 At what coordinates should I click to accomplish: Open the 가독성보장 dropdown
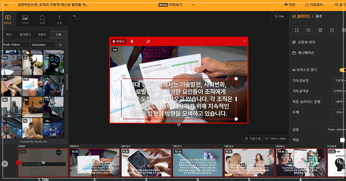click(x=339, y=81)
